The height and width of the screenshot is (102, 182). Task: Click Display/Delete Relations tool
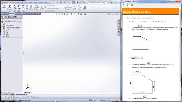point(68,7)
